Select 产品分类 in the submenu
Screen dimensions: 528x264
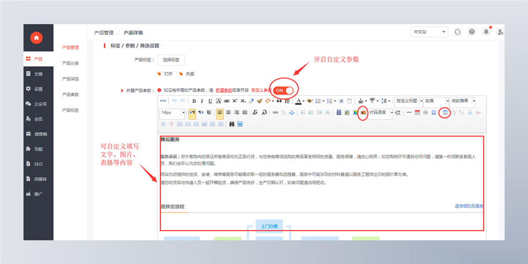point(70,63)
